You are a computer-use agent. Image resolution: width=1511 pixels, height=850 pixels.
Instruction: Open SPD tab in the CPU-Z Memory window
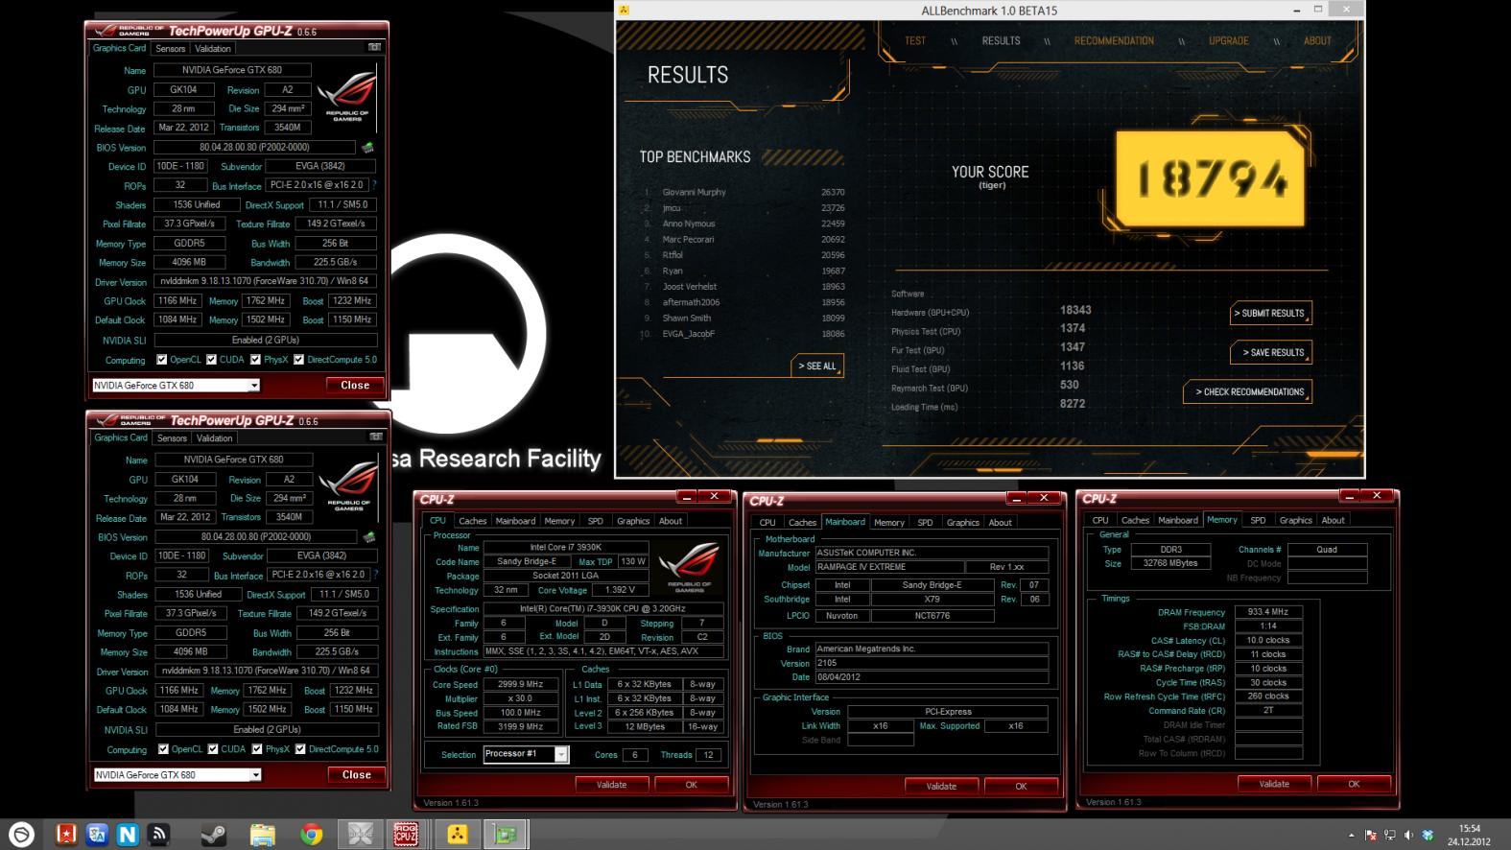1258,520
